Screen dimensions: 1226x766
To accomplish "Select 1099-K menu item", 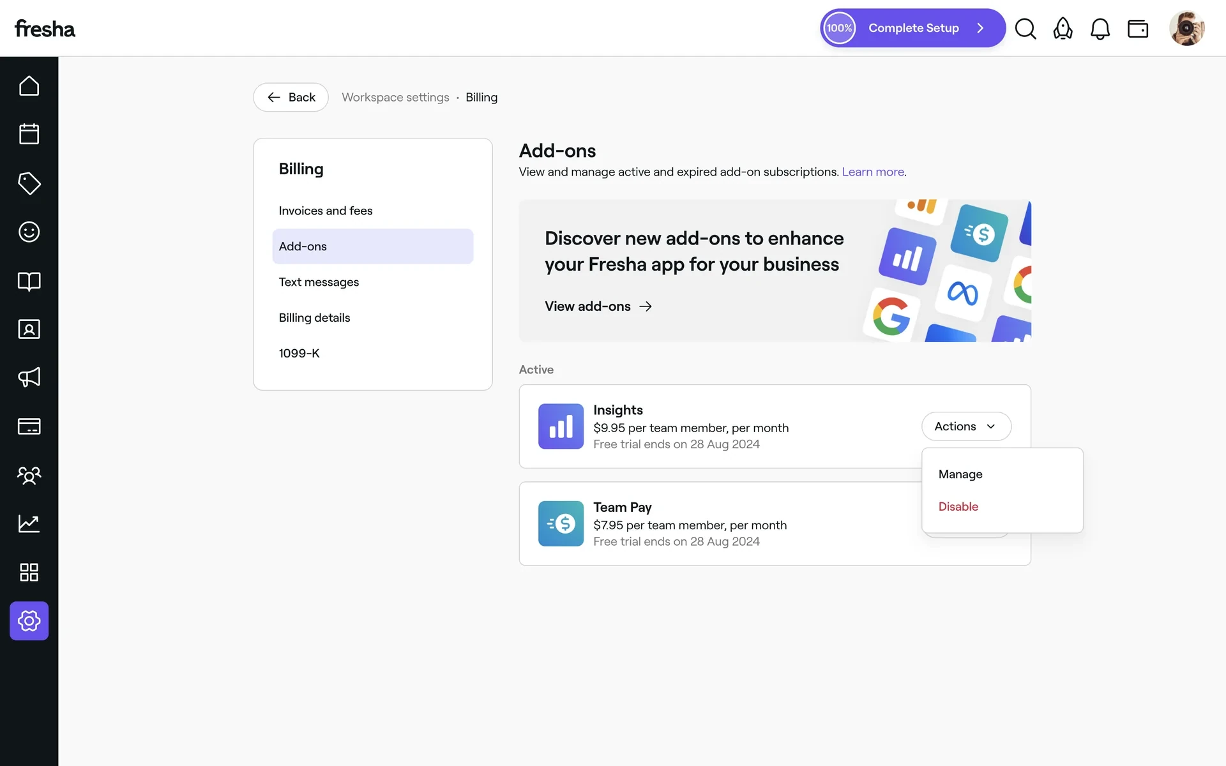I will [373, 354].
